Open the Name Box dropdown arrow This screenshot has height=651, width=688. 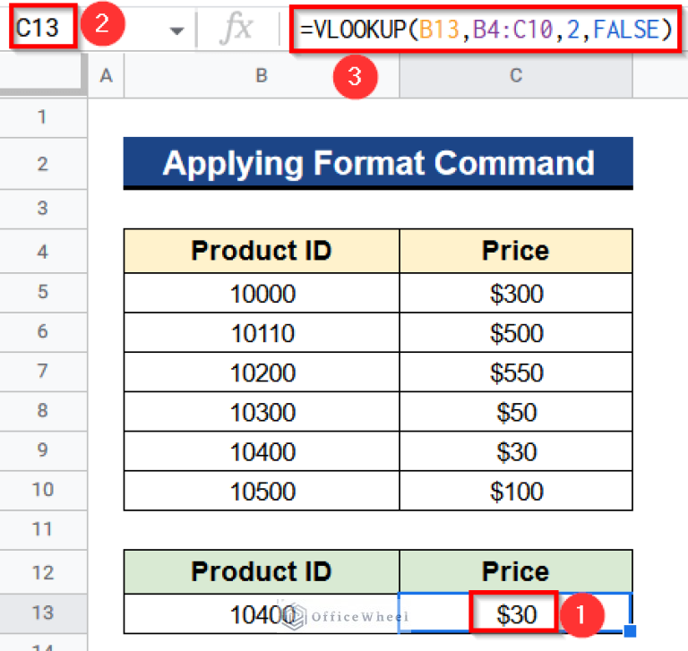pyautogui.click(x=176, y=30)
